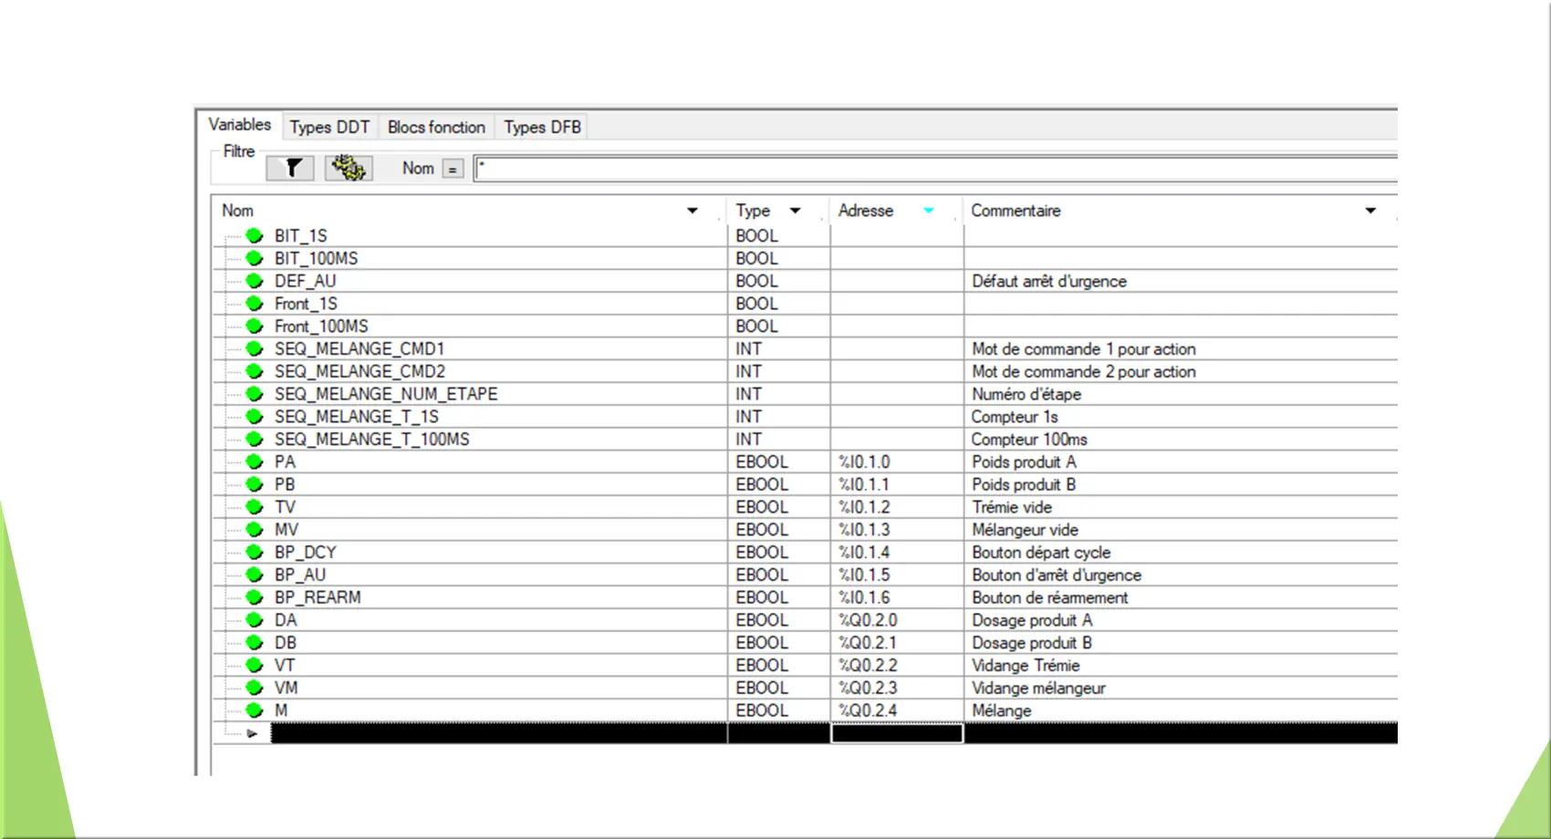Viewport: 1551px width, 839px height.
Task: Switch to the Variables tab
Action: pyautogui.click(x=240, y=125)
